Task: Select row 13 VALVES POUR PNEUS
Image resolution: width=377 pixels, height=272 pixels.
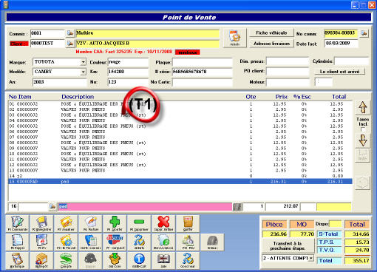Action: [180, 171]
